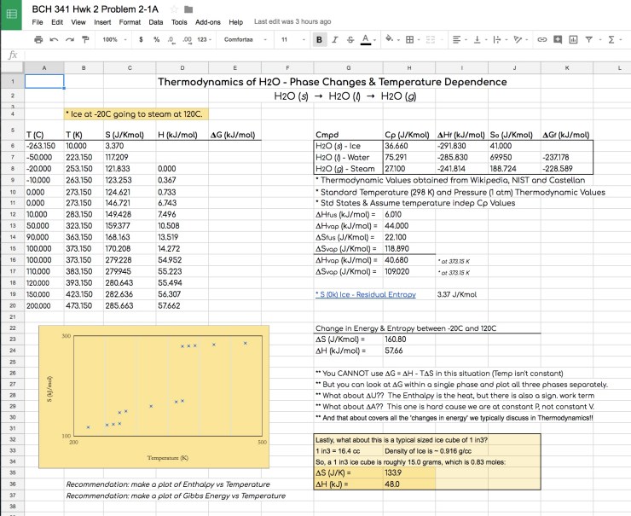Insert a chart

[573, 39]
